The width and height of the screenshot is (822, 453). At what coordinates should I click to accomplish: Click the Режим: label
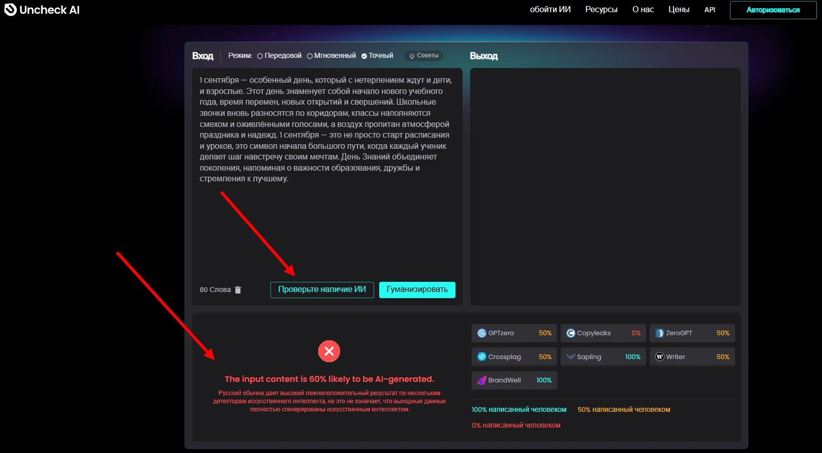pyautogui.click(x=240, y=56)
